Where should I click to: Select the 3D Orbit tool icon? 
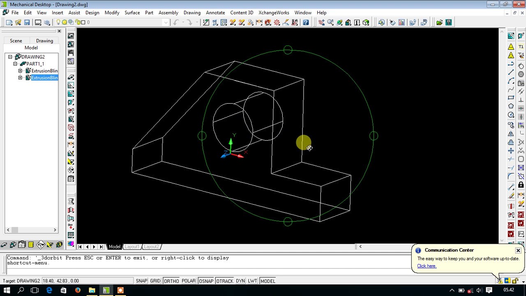339,22
